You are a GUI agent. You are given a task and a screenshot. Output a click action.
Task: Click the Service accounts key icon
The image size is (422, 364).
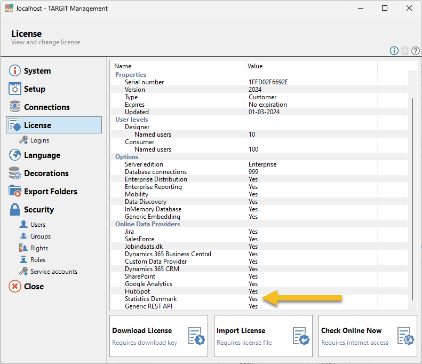(23, 271)
